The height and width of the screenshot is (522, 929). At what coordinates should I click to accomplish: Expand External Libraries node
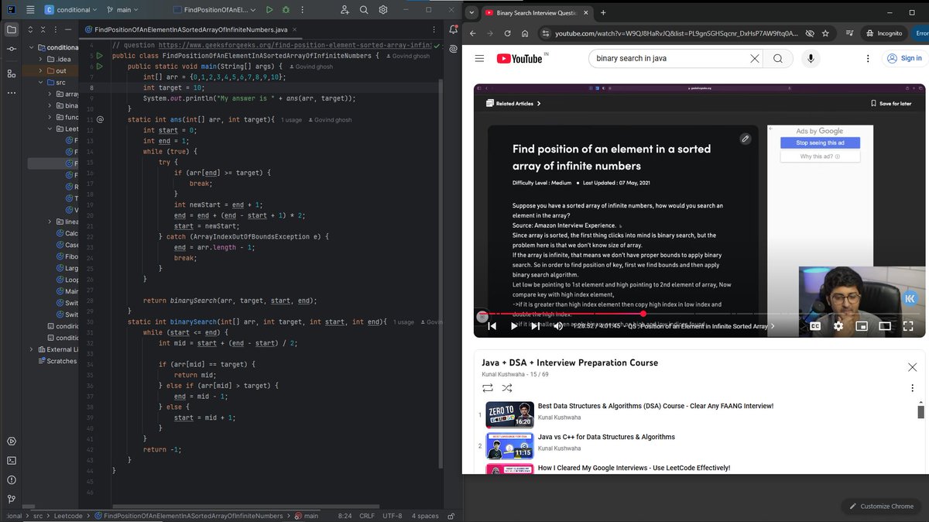click(x=31, y=349)
